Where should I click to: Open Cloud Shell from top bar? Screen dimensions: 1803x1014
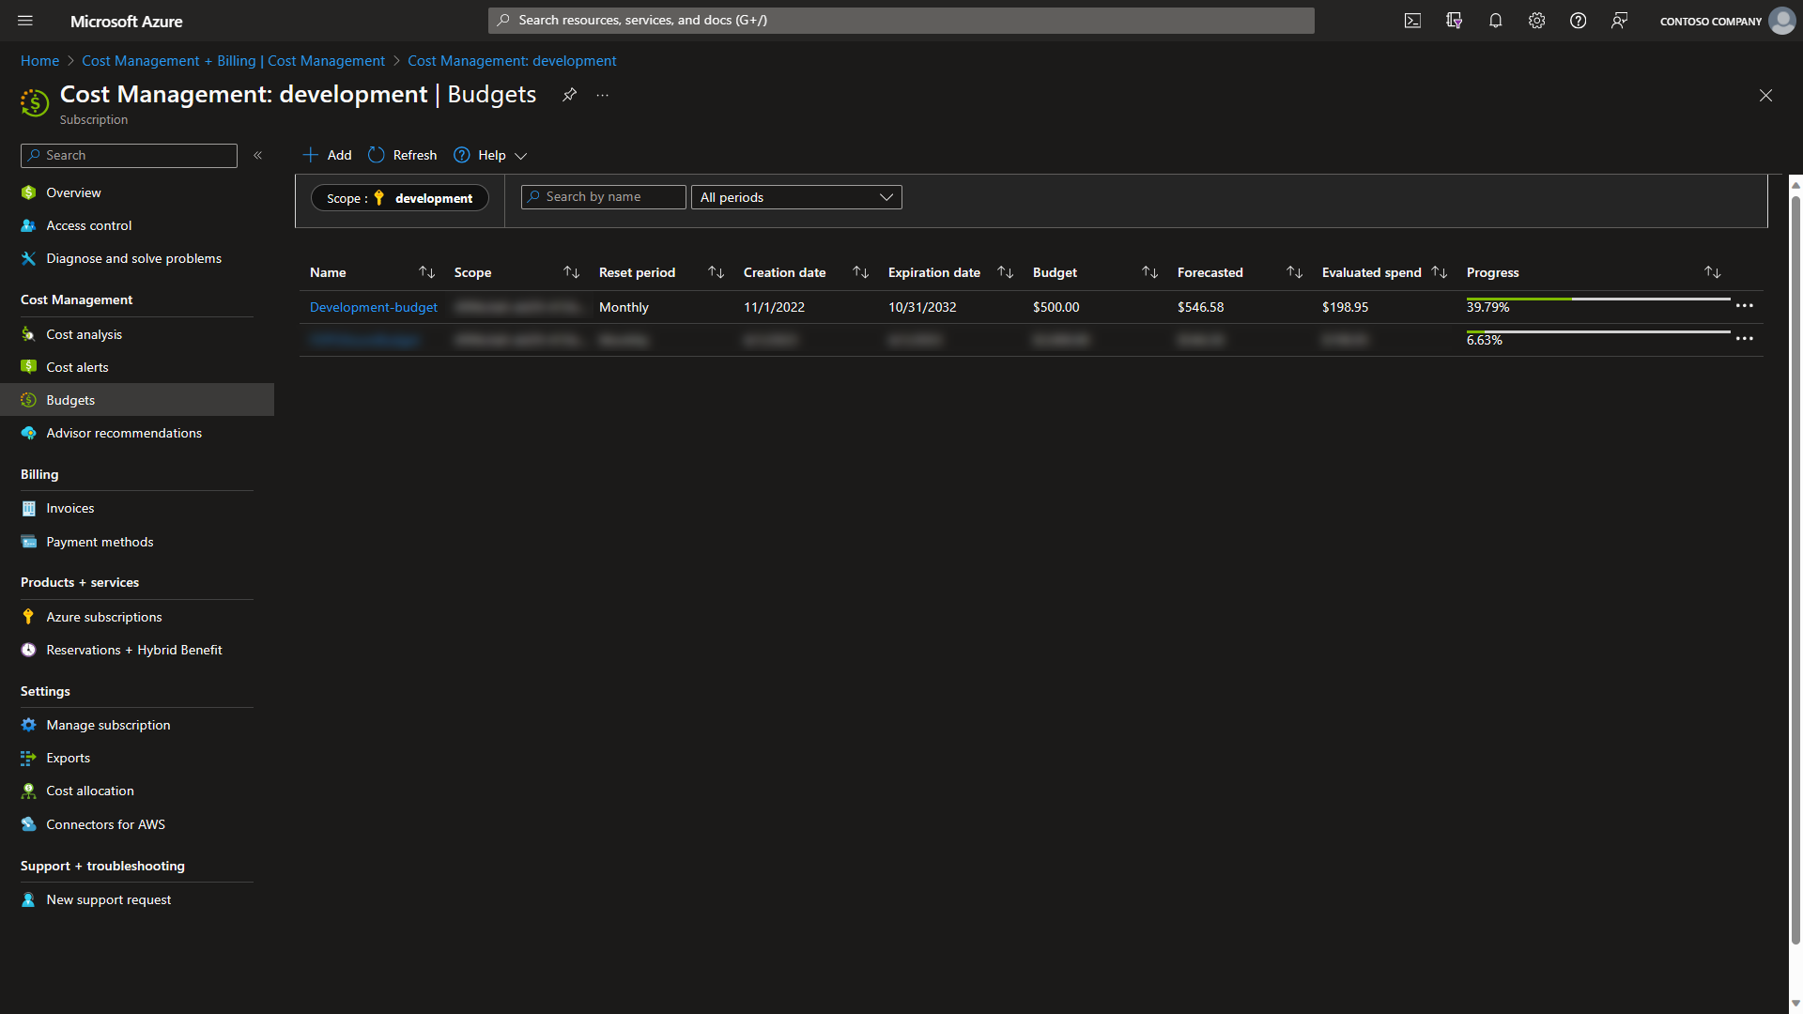[1412, 21]
